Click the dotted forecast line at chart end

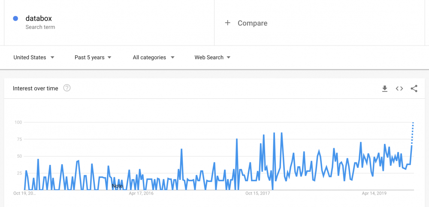(413, 133)
